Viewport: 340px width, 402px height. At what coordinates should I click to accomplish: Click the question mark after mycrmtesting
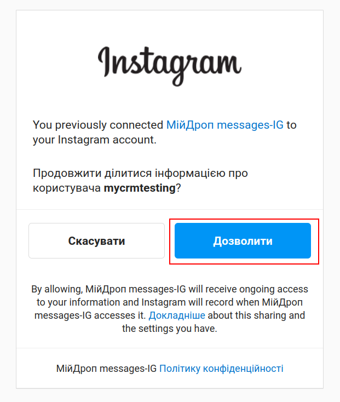pyautogui.click(x=178, y=188)
